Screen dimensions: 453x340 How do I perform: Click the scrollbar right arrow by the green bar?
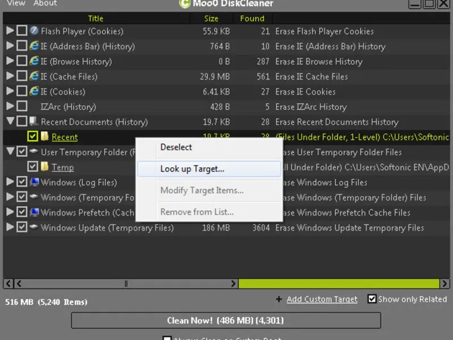[233, 284]
